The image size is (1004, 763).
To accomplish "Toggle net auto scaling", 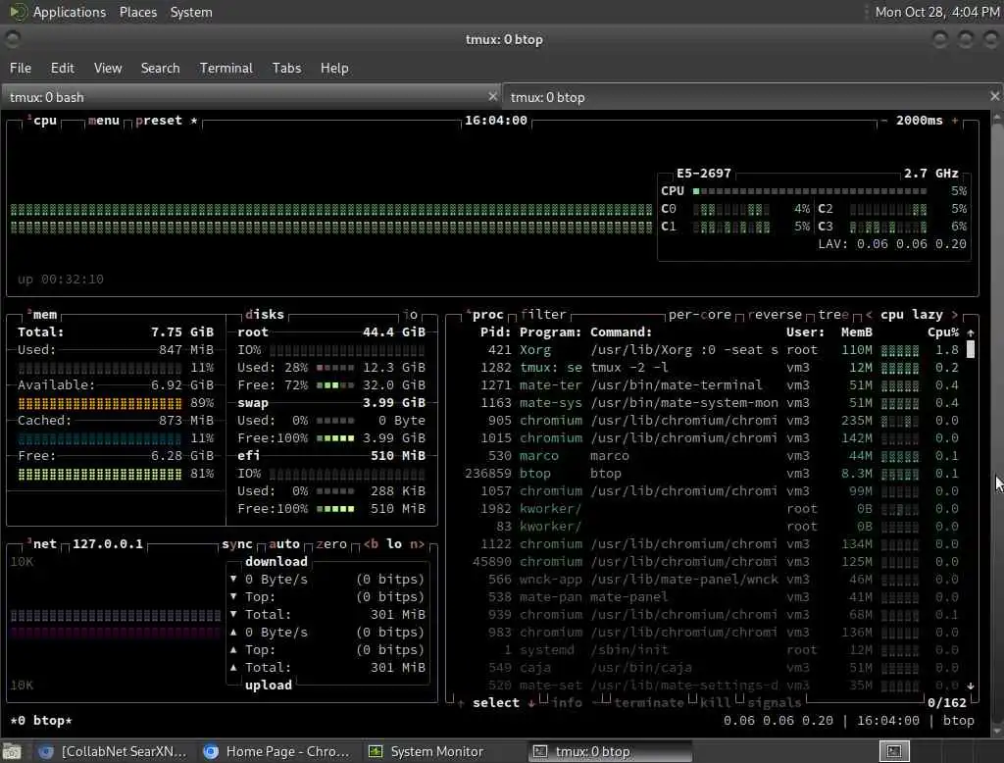I will point(284,544).
